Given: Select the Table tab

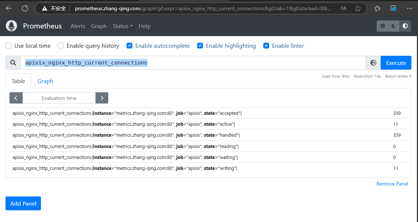Looking at the screenshot, I should coord(18,81).
